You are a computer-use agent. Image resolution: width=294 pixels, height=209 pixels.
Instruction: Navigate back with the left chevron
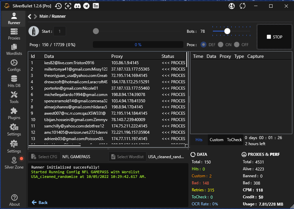click(30, 16)
